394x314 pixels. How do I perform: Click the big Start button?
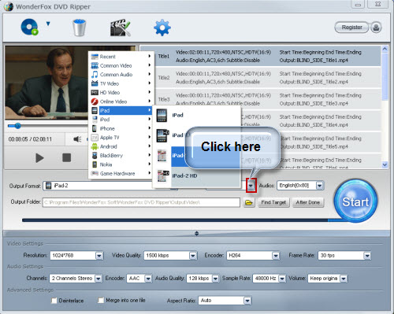[355, 201]
